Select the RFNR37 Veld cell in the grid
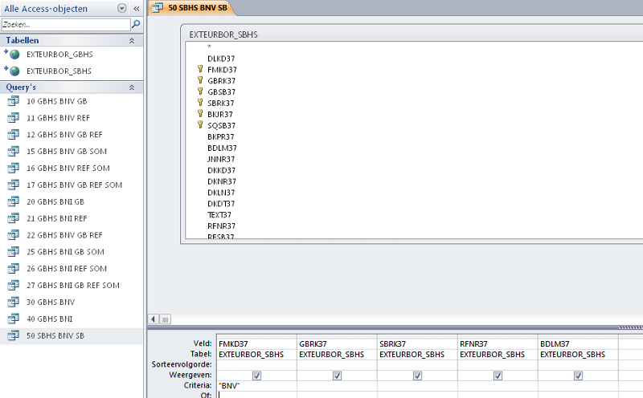The width and height of the screenshot is (643, 398). (x=498, y=344)
